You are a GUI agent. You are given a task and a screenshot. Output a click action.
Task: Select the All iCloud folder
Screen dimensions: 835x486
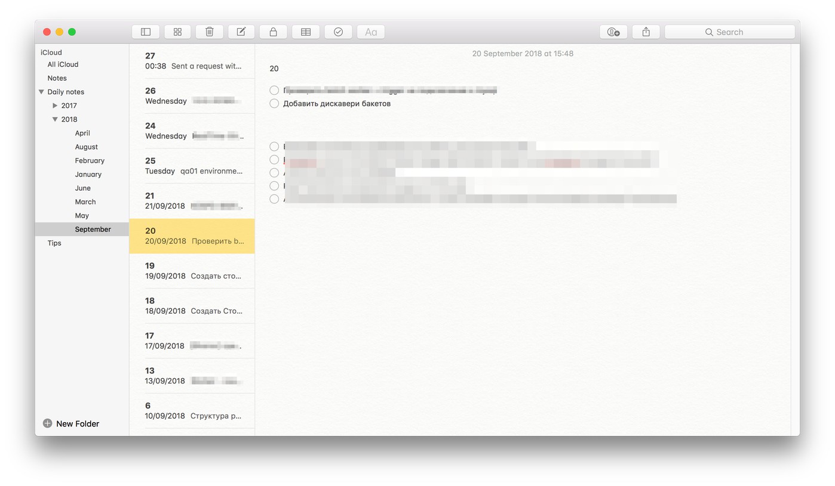[x=63, y=64]
